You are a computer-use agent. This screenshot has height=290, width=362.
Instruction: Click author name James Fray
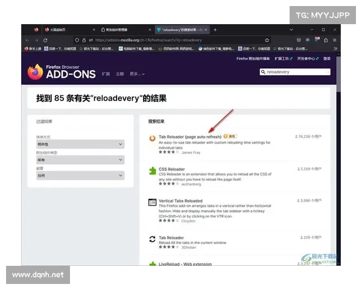(x=191, y=153)
